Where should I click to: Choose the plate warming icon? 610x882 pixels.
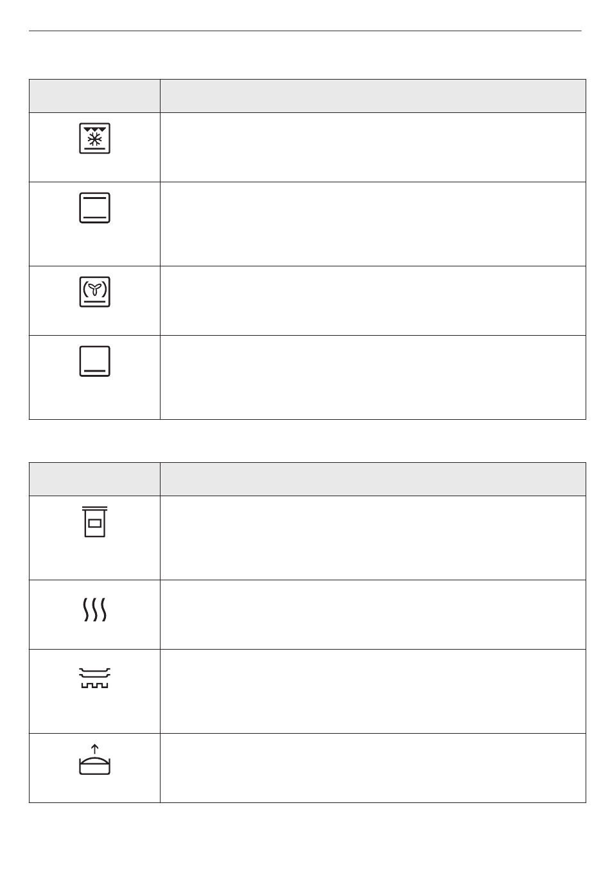[x=95, y=677]
